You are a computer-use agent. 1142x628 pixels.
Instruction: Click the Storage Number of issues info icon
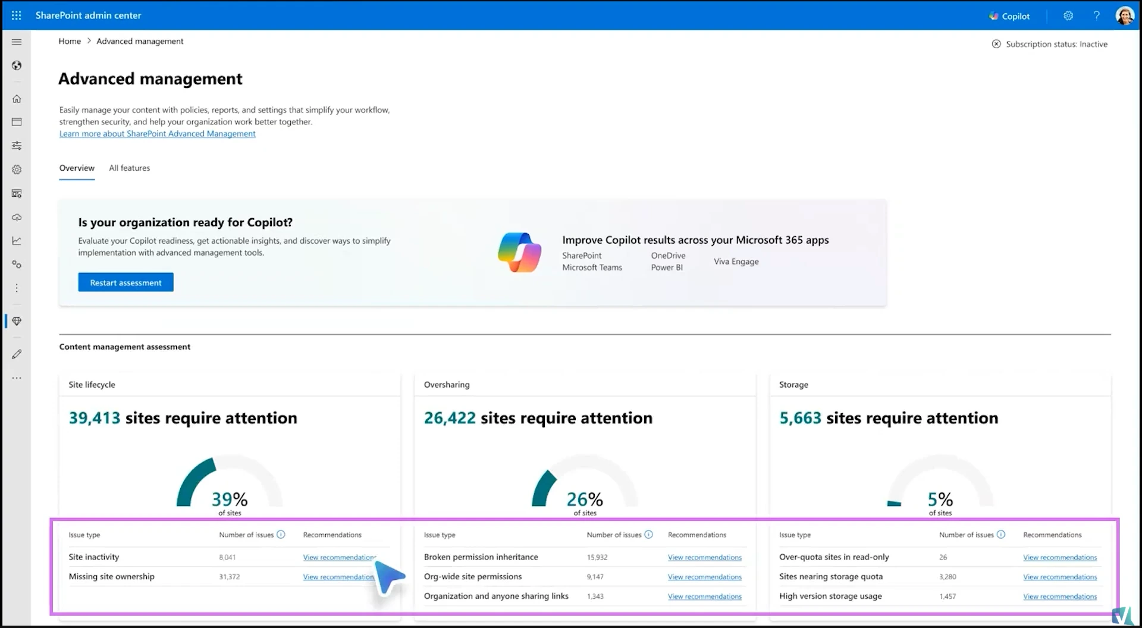[1000, 535]
